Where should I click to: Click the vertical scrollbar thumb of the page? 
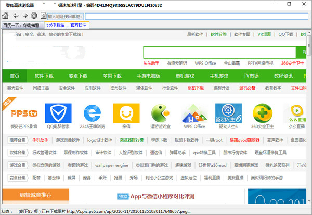point(309,46)
